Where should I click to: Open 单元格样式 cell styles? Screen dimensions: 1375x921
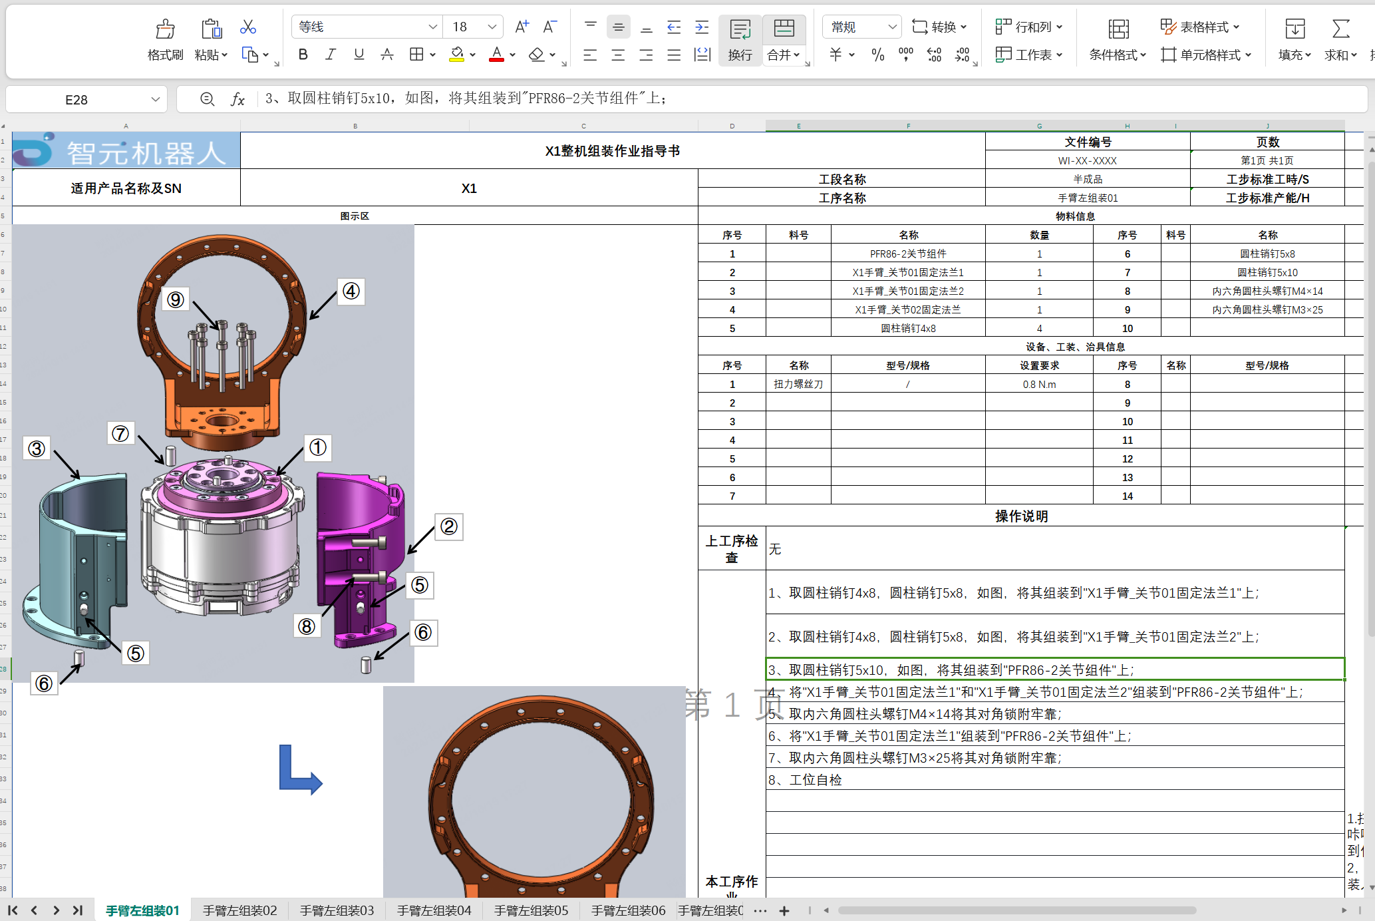pyautogui.click(x=1206, y=55)
